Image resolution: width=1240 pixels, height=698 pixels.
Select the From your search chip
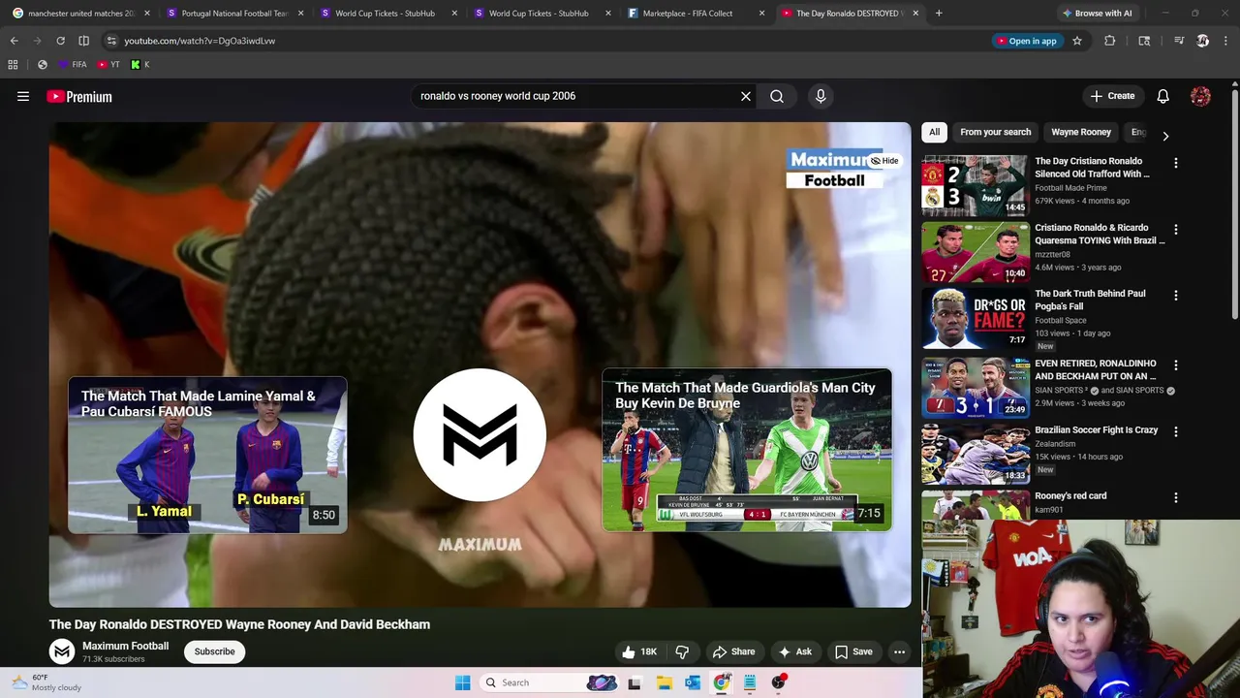995,132
